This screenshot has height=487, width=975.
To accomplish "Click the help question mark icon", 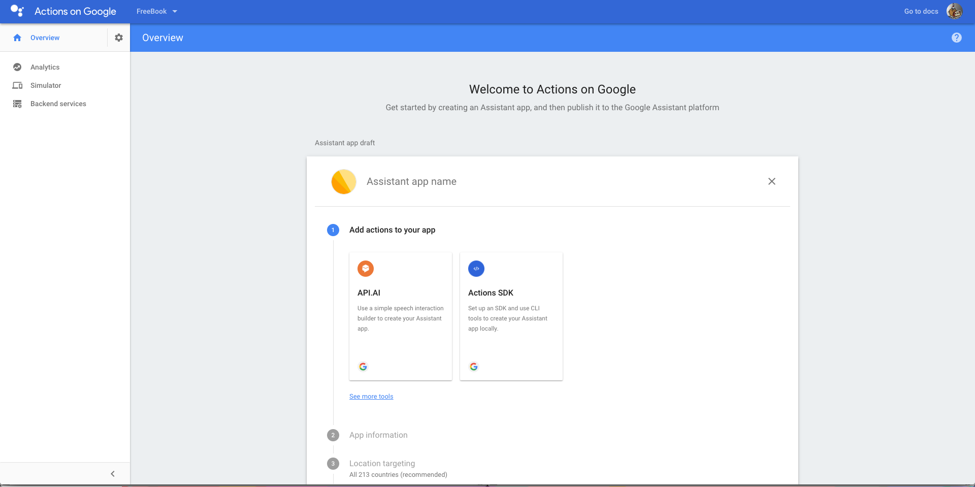I will (957, 38).
